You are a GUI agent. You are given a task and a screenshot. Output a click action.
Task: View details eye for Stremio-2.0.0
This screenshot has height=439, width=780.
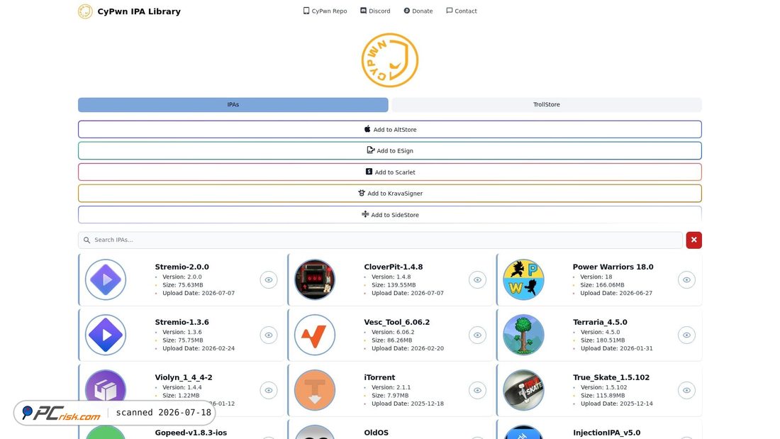point(268,279)
